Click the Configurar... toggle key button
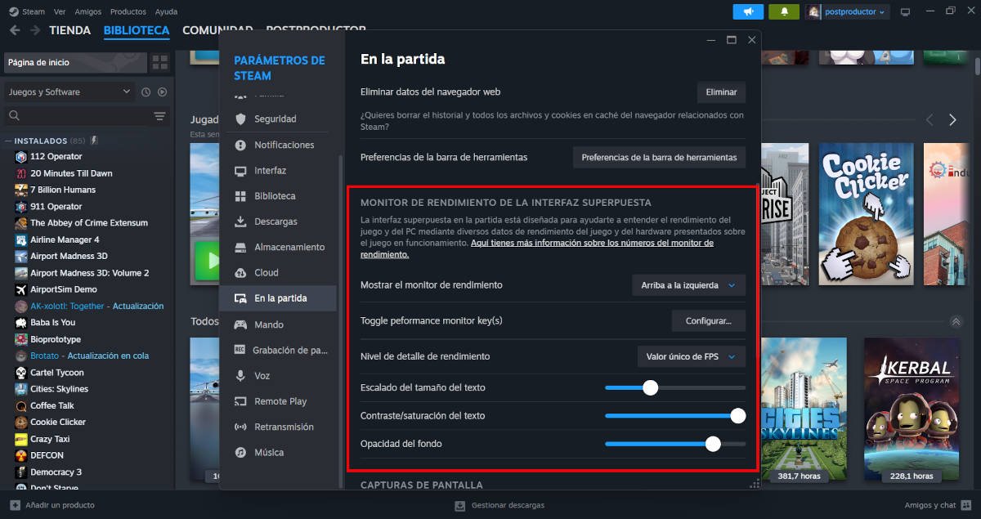 (709, 320)
